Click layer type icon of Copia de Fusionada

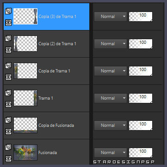click(x=8, y=120)
